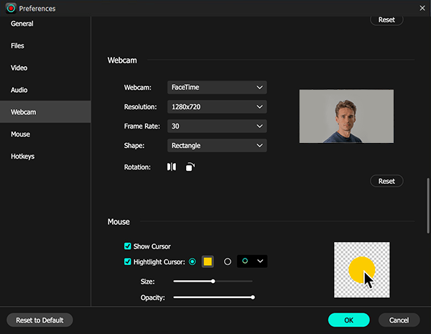Click the yellow highlight color swatch
Image resolution: width=431 pixels, height=334 pixels.
click(208, 261)
